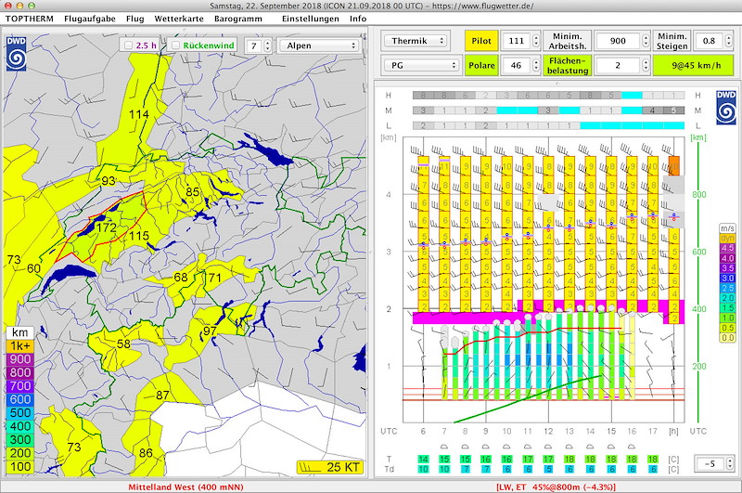Click the yellow Pilot button

point(481,41)
